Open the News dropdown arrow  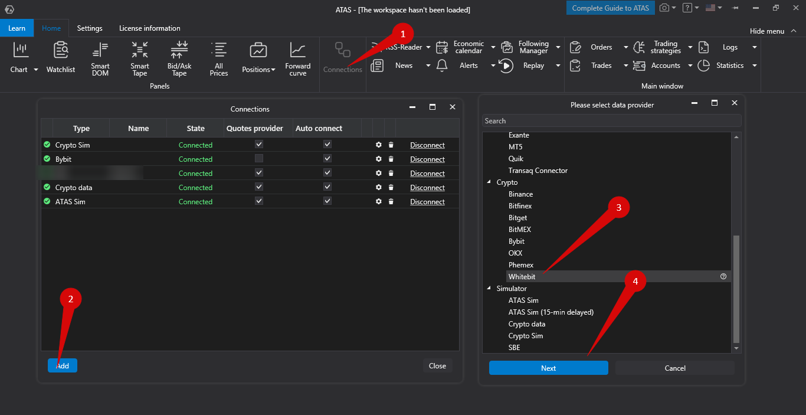tap(428, 66)
